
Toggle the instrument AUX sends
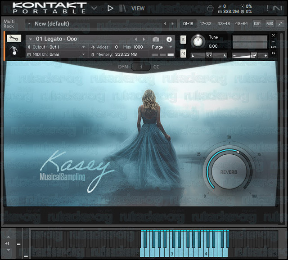tap(273, 47)
